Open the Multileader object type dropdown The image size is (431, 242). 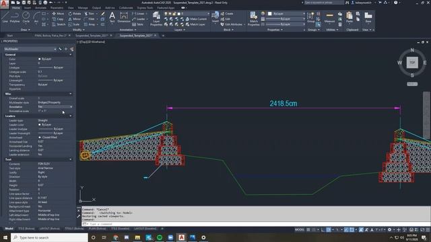pos(30,49)
